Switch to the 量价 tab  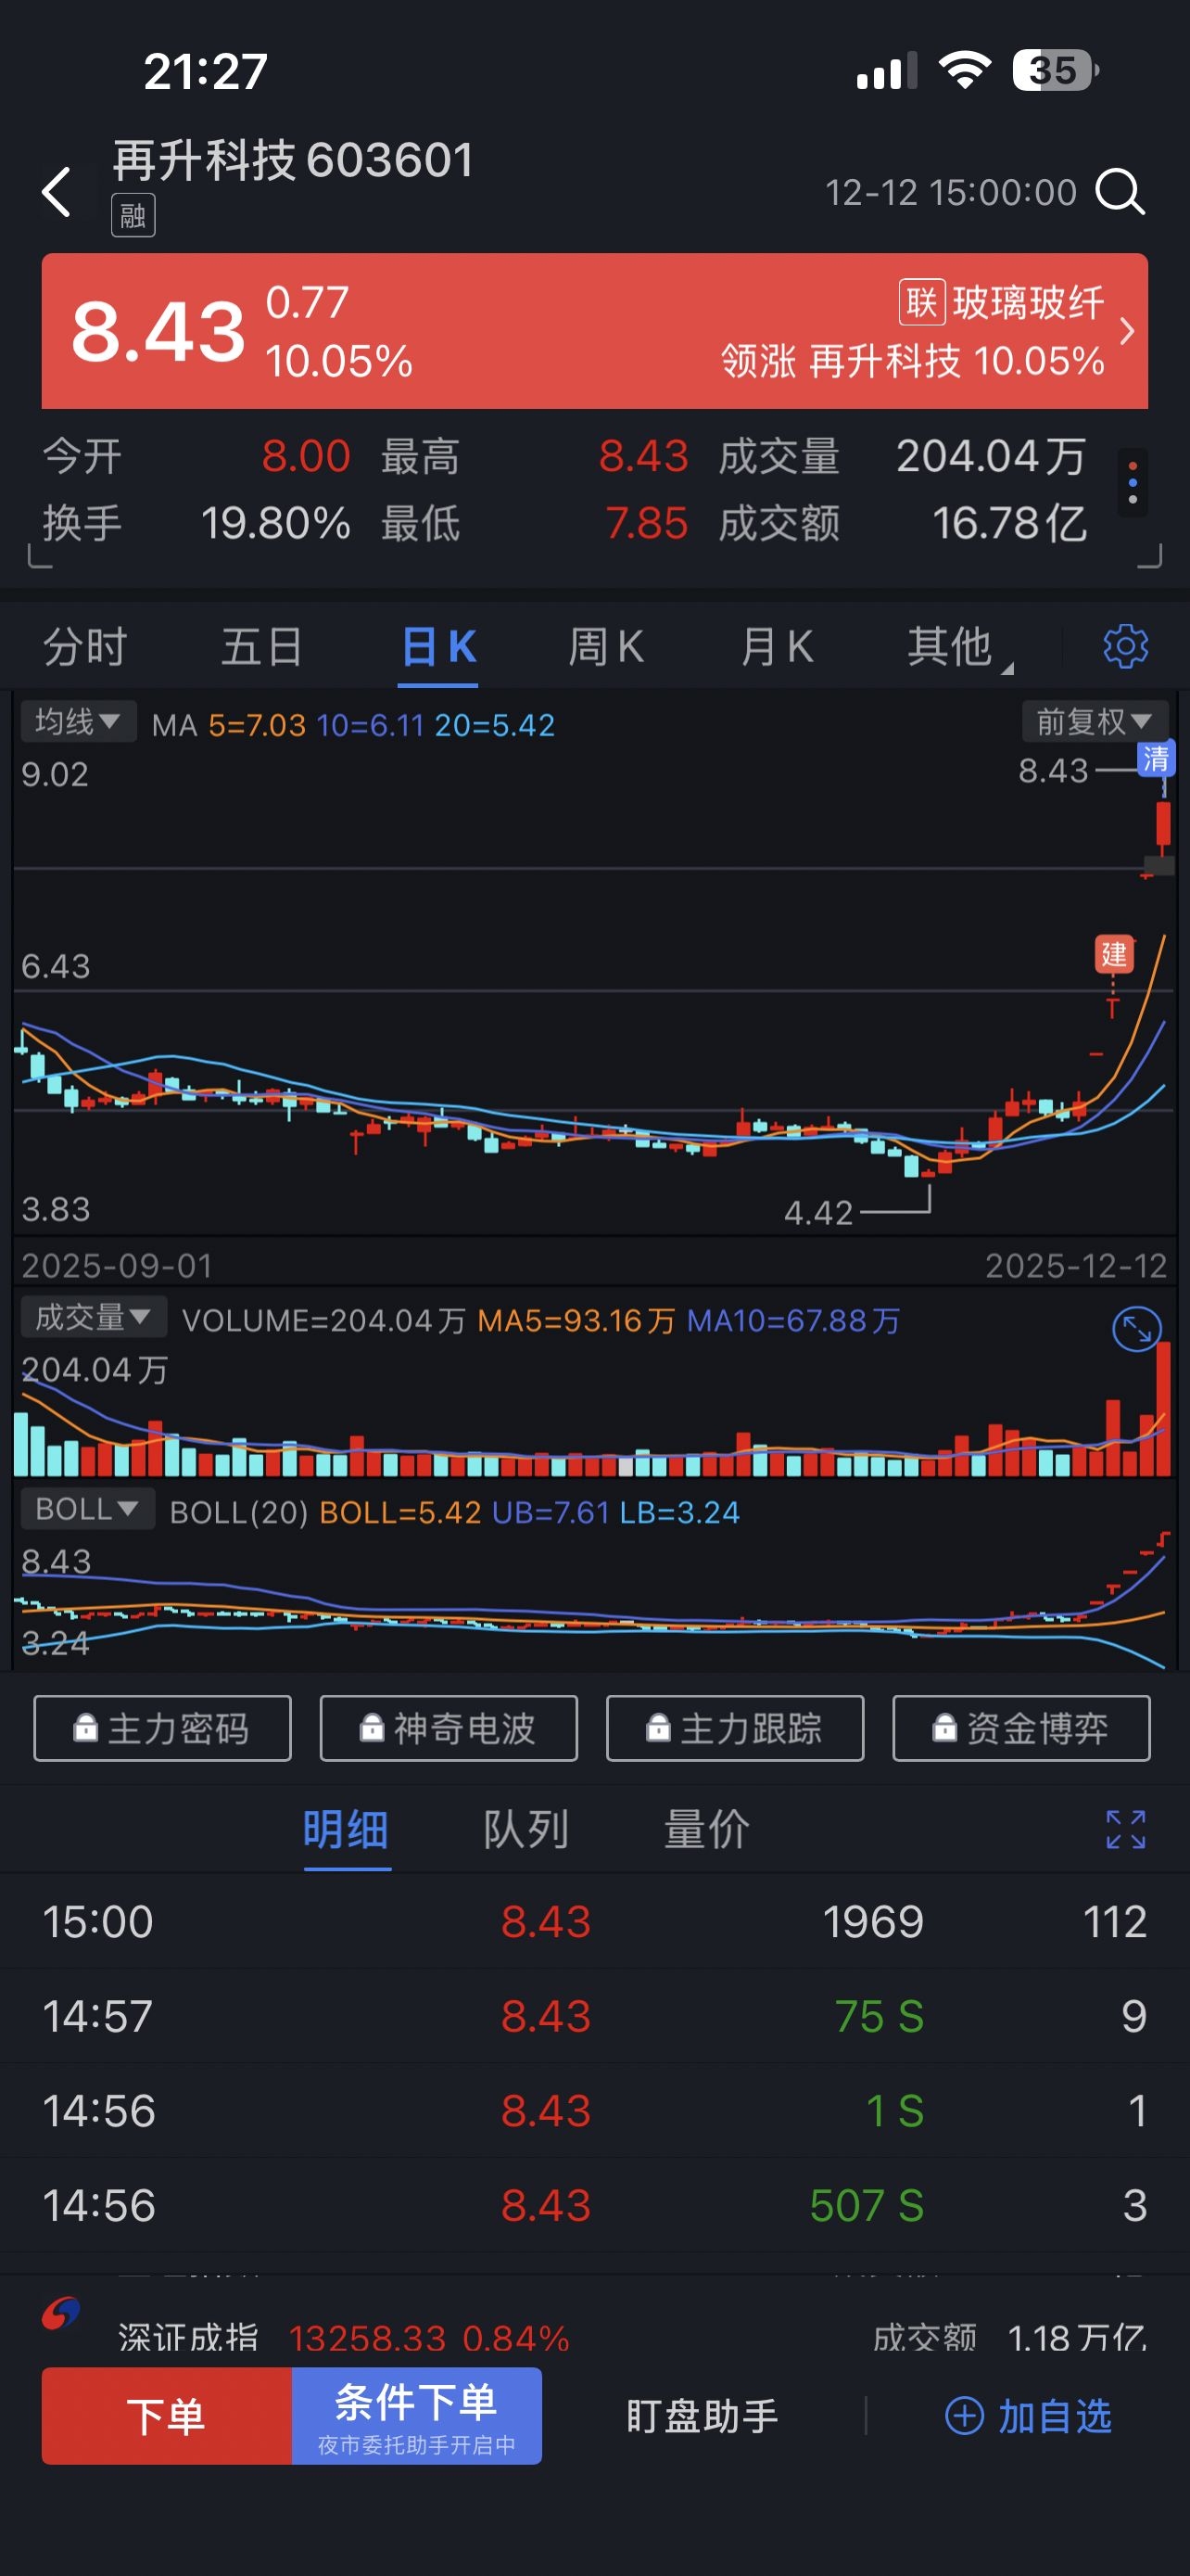click(x=706, y=1829)
